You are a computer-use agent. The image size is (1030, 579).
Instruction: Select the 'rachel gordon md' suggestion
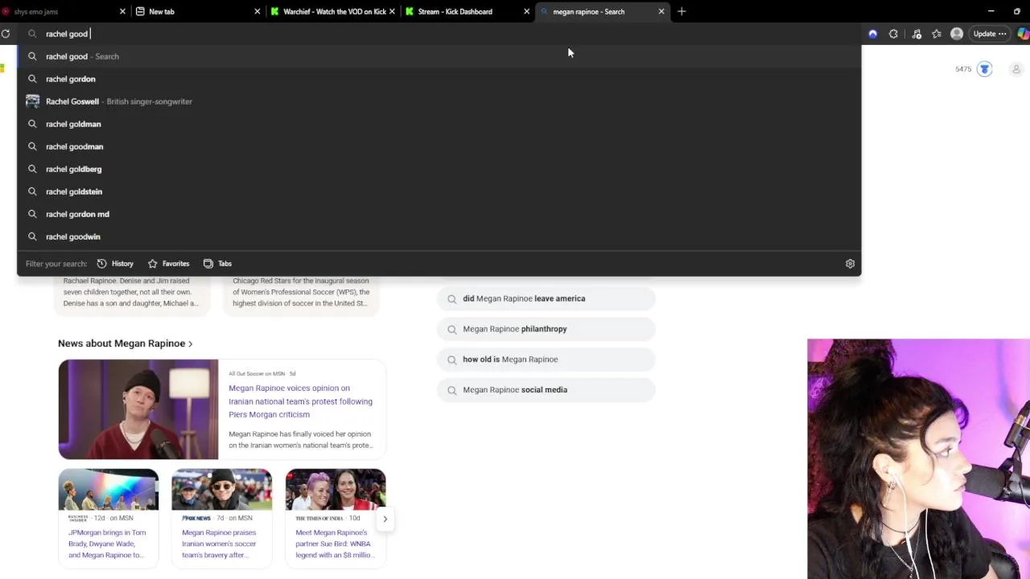(x=439, y=214)
